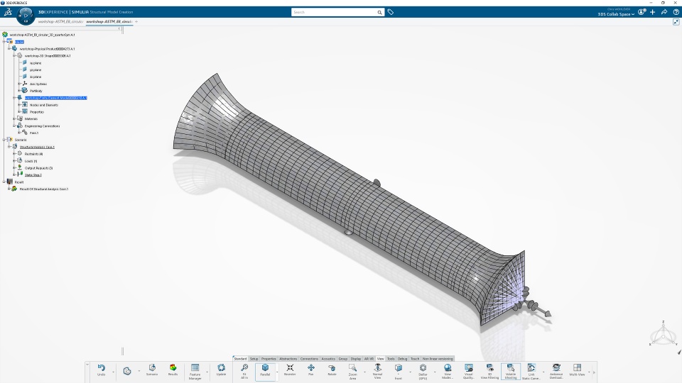Screen dimensions: 682x383
Task: Open the Visual Quality icon
Action: point(468,368)
